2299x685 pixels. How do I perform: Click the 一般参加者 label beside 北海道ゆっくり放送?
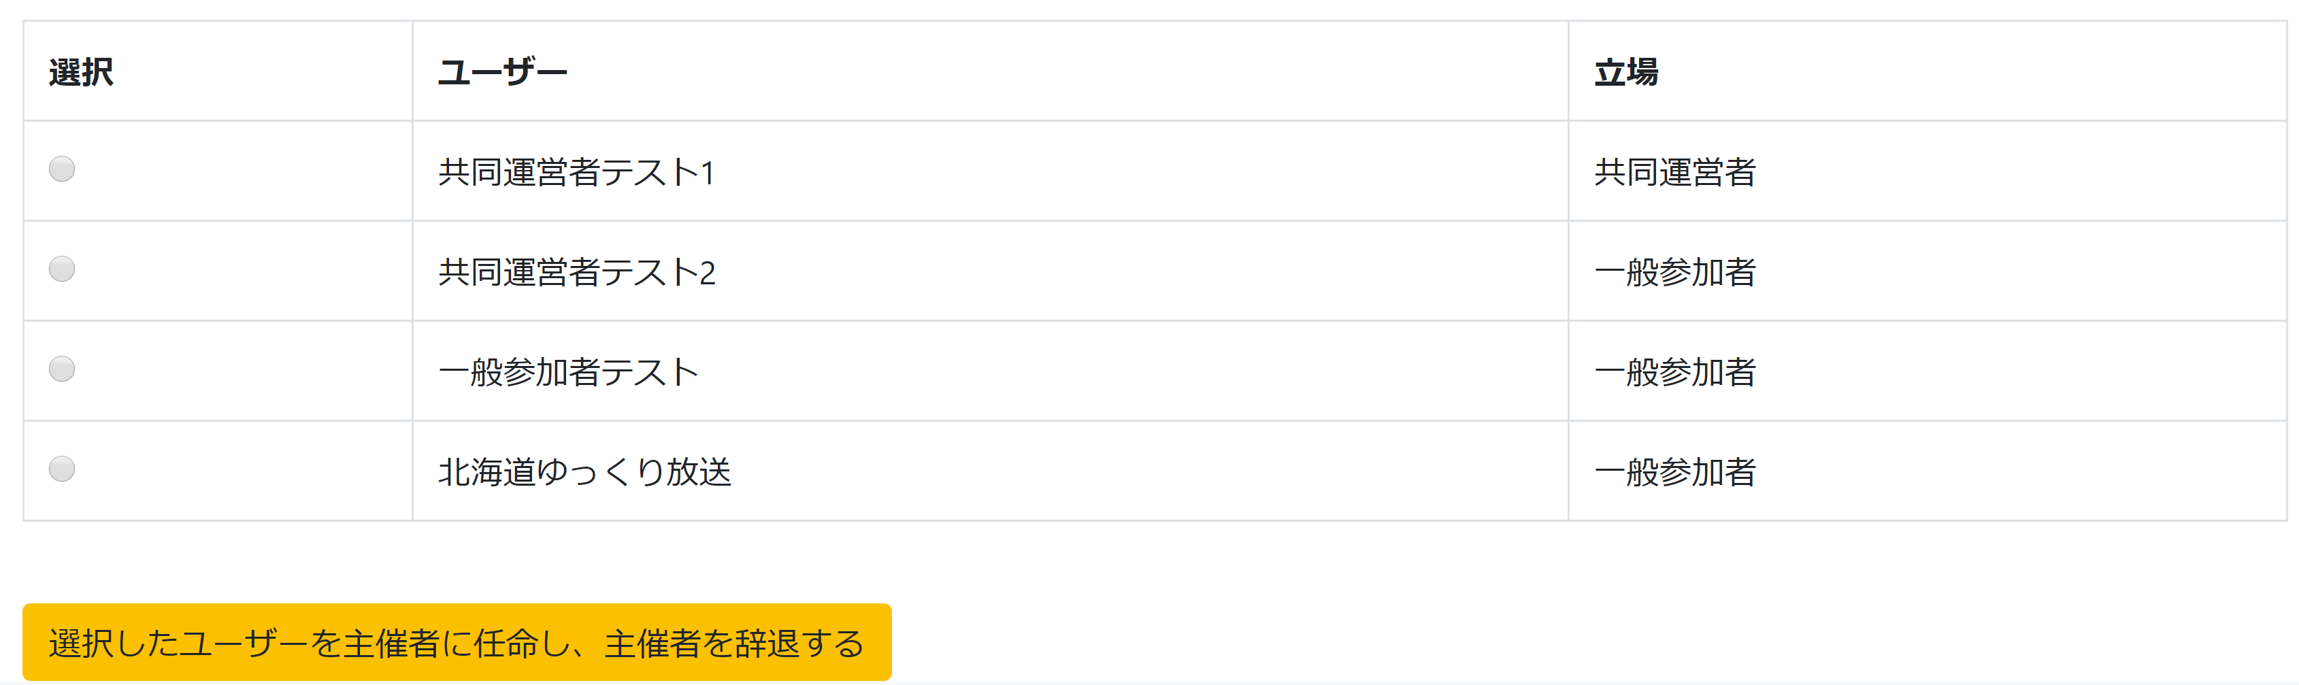pyautogui.click(x=1674, y=473)
